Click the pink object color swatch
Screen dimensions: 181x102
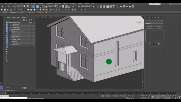162,21
